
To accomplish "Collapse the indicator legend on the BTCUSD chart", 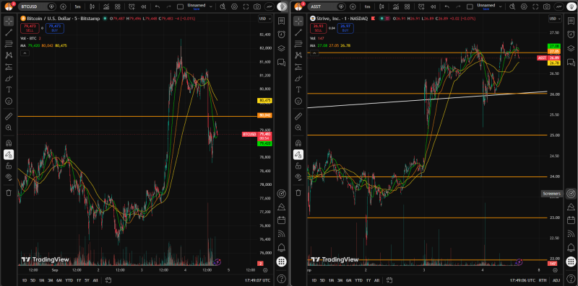I will click(x=25, y=53).
